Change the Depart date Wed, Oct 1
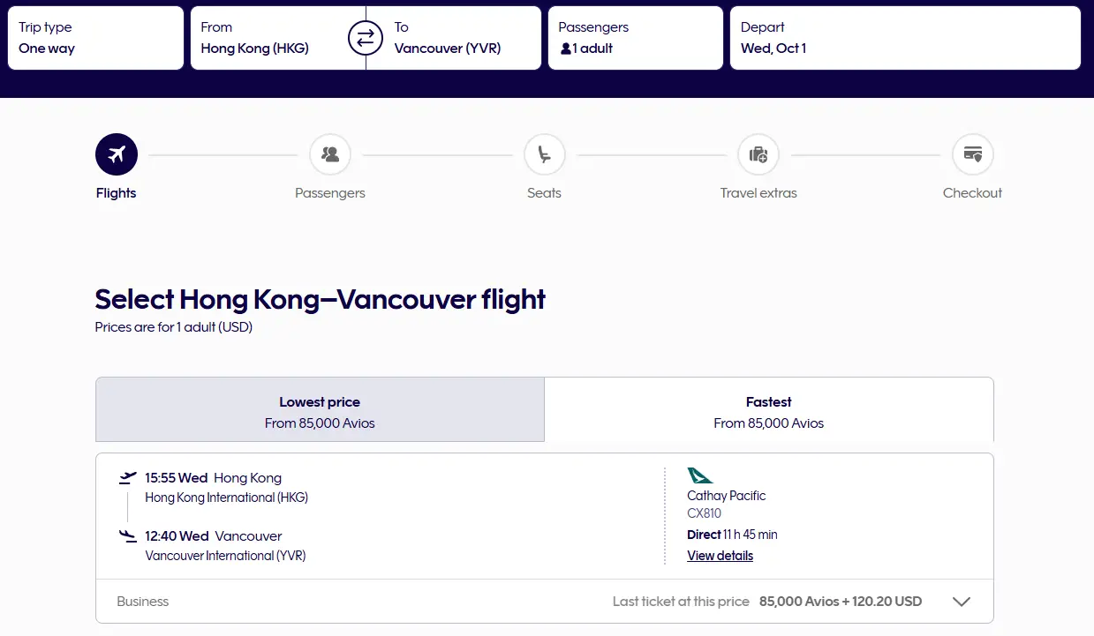 [x=904, y=38]
